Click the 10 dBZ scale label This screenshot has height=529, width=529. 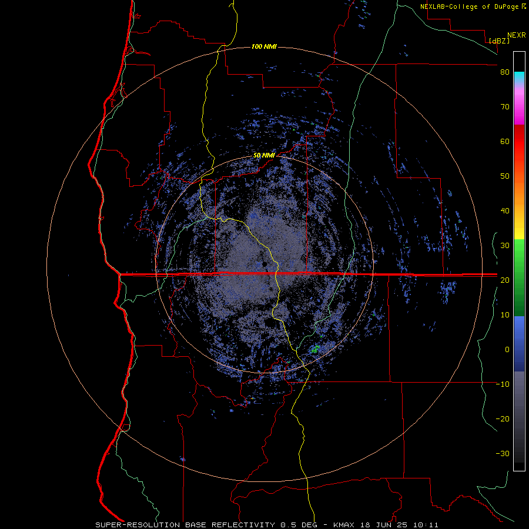tap(505, 315)
